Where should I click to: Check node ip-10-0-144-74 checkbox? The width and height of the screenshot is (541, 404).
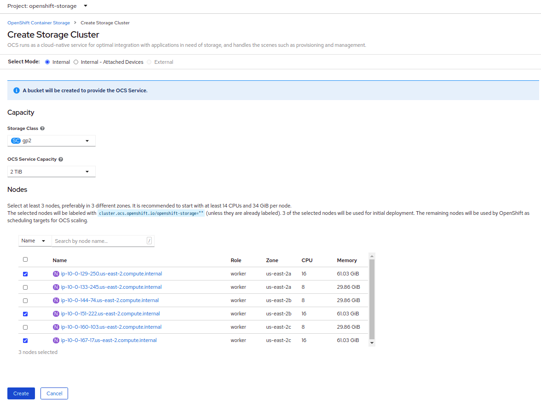tap(25, 301)
